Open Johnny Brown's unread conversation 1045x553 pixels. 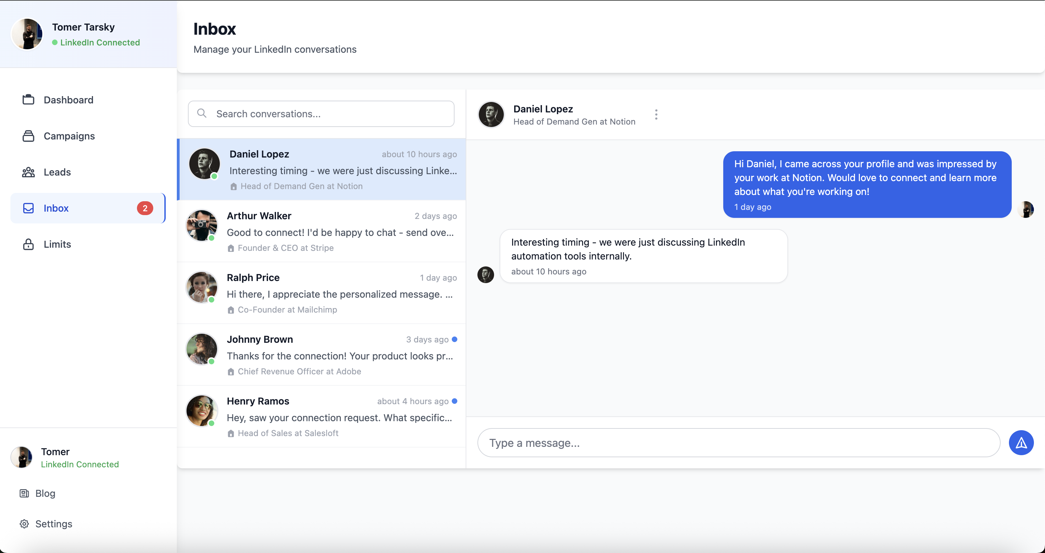[321, 355]
